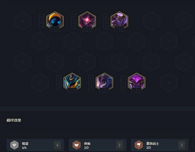Click left star slot below purple-haired champion
The image size is (195, 152).
click(134, 91)
